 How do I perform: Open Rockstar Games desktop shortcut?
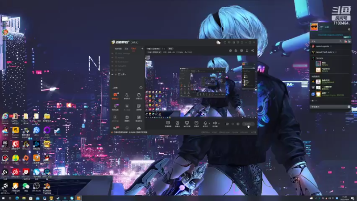(16, 131)
